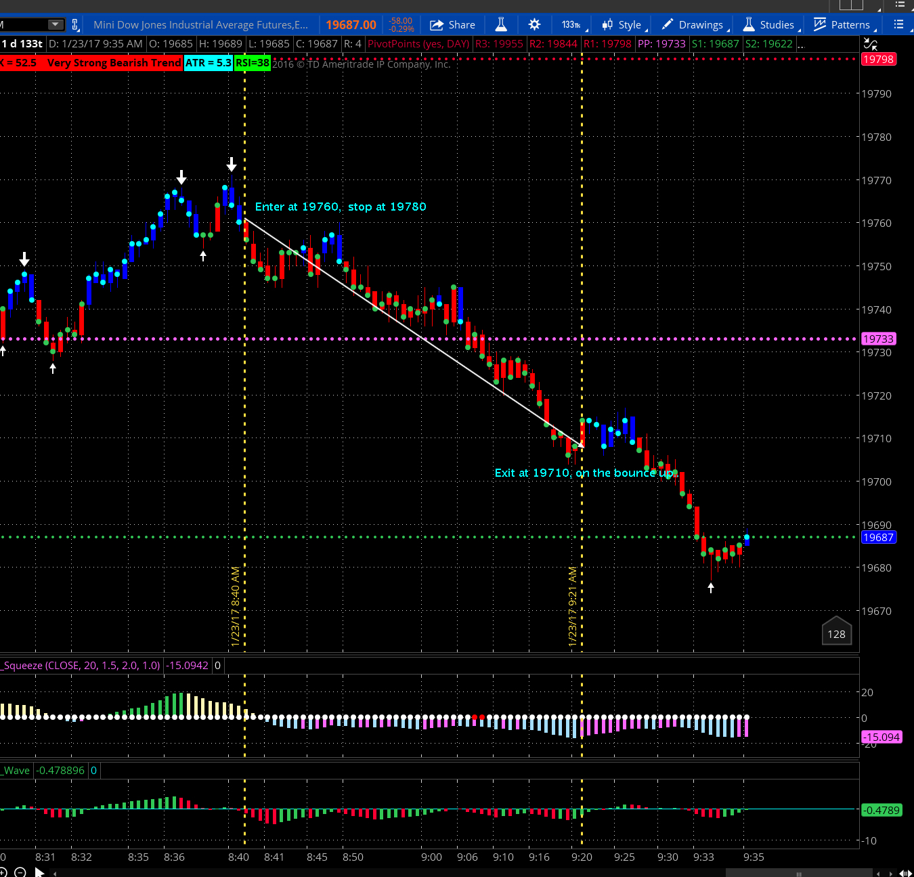Image resolution: width=914 pixels, height=877 pixels.
Task: Click the flask icon beside Share
Action: pyautogui.click(x=501, y=25)
